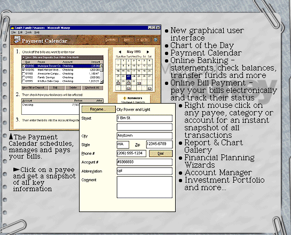Sort bills by the Due column header

pos(28,62)
